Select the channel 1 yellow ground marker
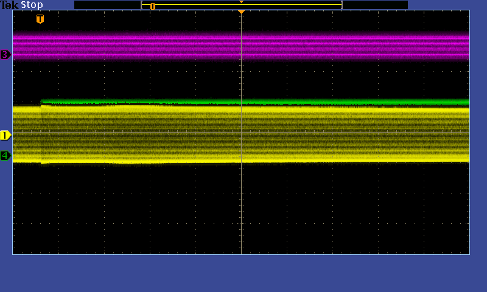 click(x=5, y=135)
